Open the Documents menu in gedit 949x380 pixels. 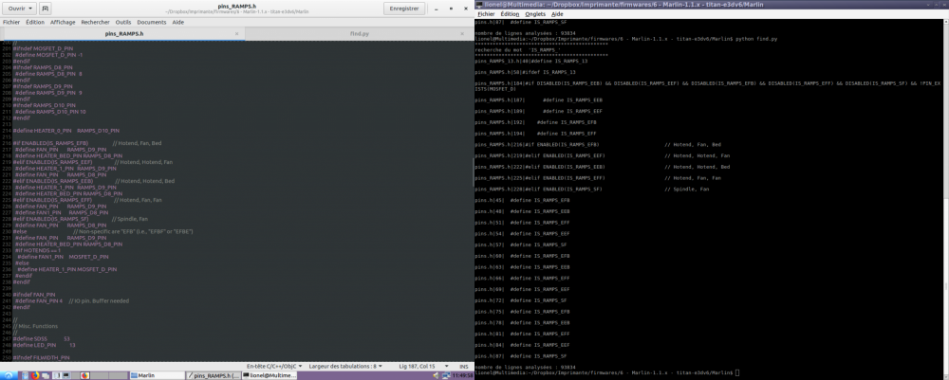pyautogui.click(x=151, y=23)
